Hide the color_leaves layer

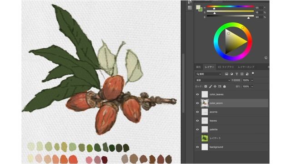(x=197, y=94)
